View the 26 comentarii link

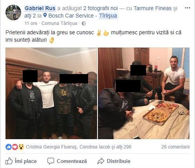tap(175, 147)
